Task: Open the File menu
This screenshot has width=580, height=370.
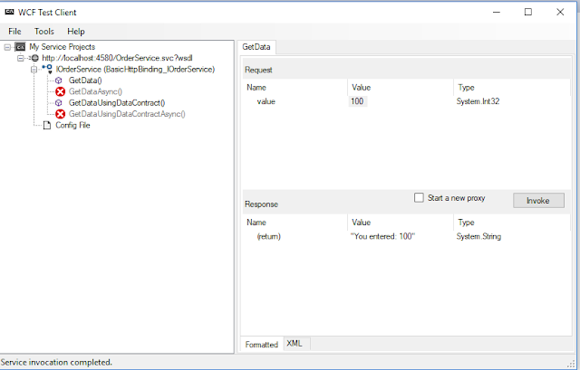Action: (x=14, y=32)
